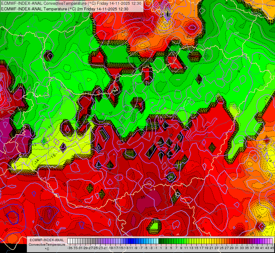This screenshot has width=275, height=253.
Task: Click the -35 number on the legend scale
Action: point(70,248)
